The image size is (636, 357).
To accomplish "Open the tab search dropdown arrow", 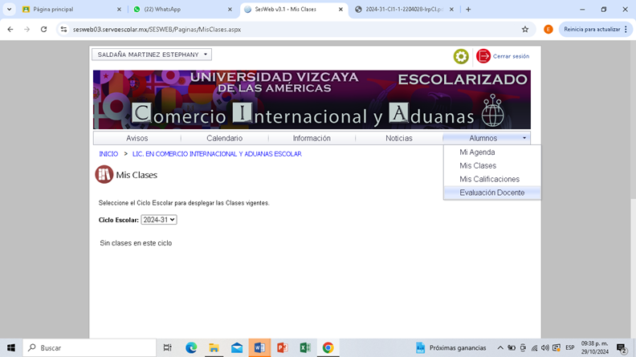I will 9,10.
